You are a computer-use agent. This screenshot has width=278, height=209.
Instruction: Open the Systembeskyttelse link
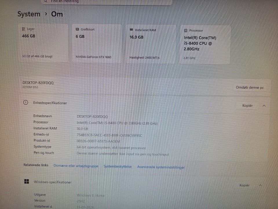[x=118, y=167]
